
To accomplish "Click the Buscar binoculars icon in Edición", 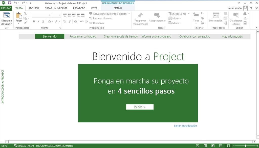I will tap(245, 14).
